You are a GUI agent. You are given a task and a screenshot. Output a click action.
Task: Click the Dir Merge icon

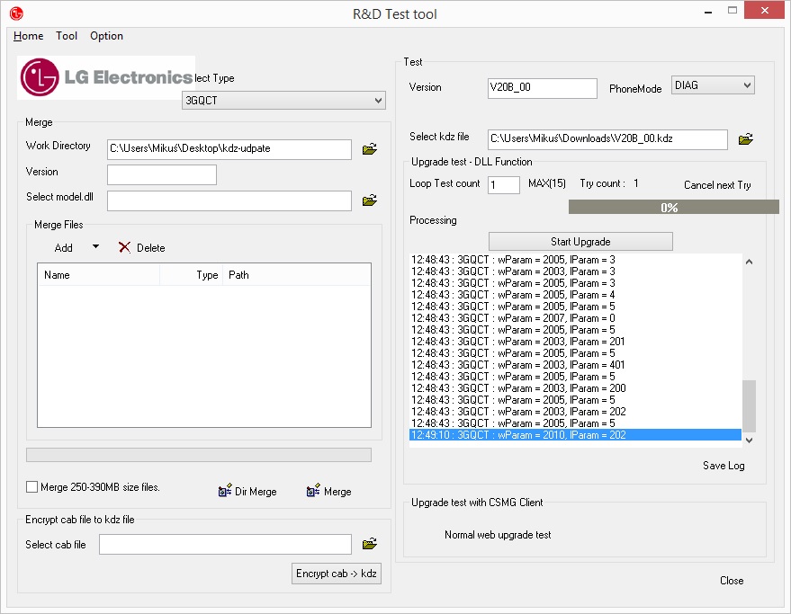click(225, 491)
